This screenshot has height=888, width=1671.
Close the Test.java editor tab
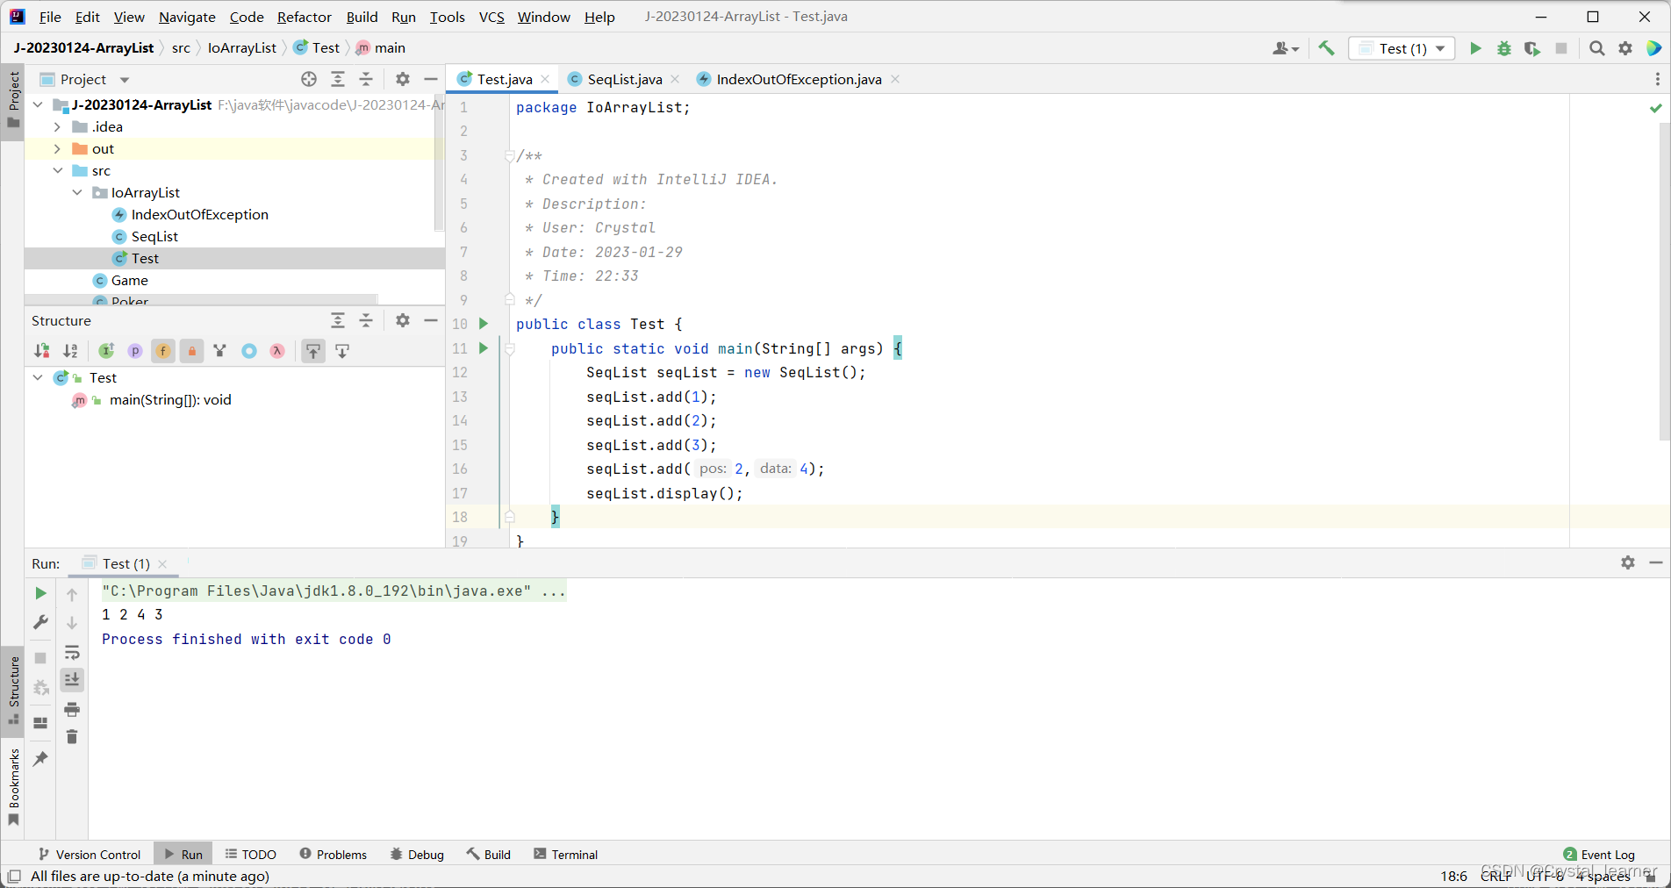(x=545, y=79)
